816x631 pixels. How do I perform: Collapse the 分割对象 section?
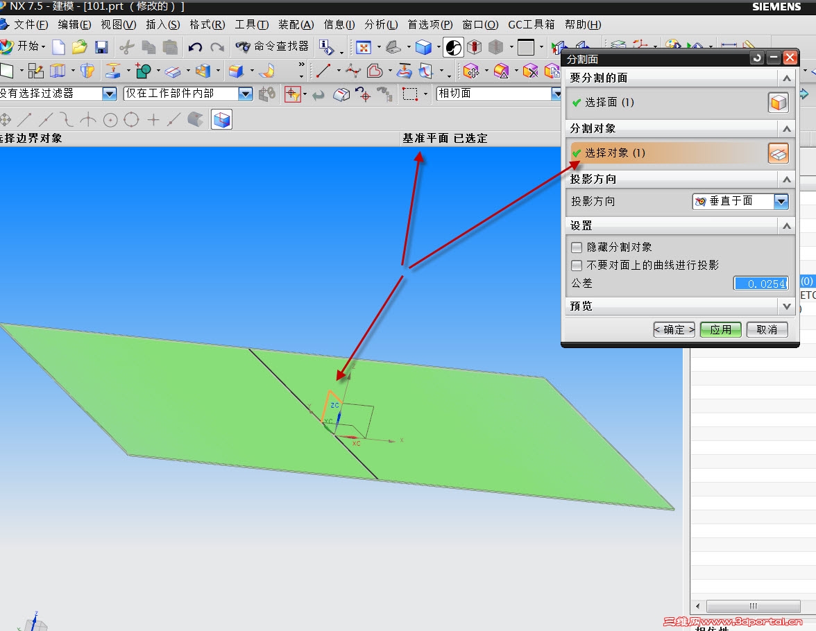click(x=786, y=129)
